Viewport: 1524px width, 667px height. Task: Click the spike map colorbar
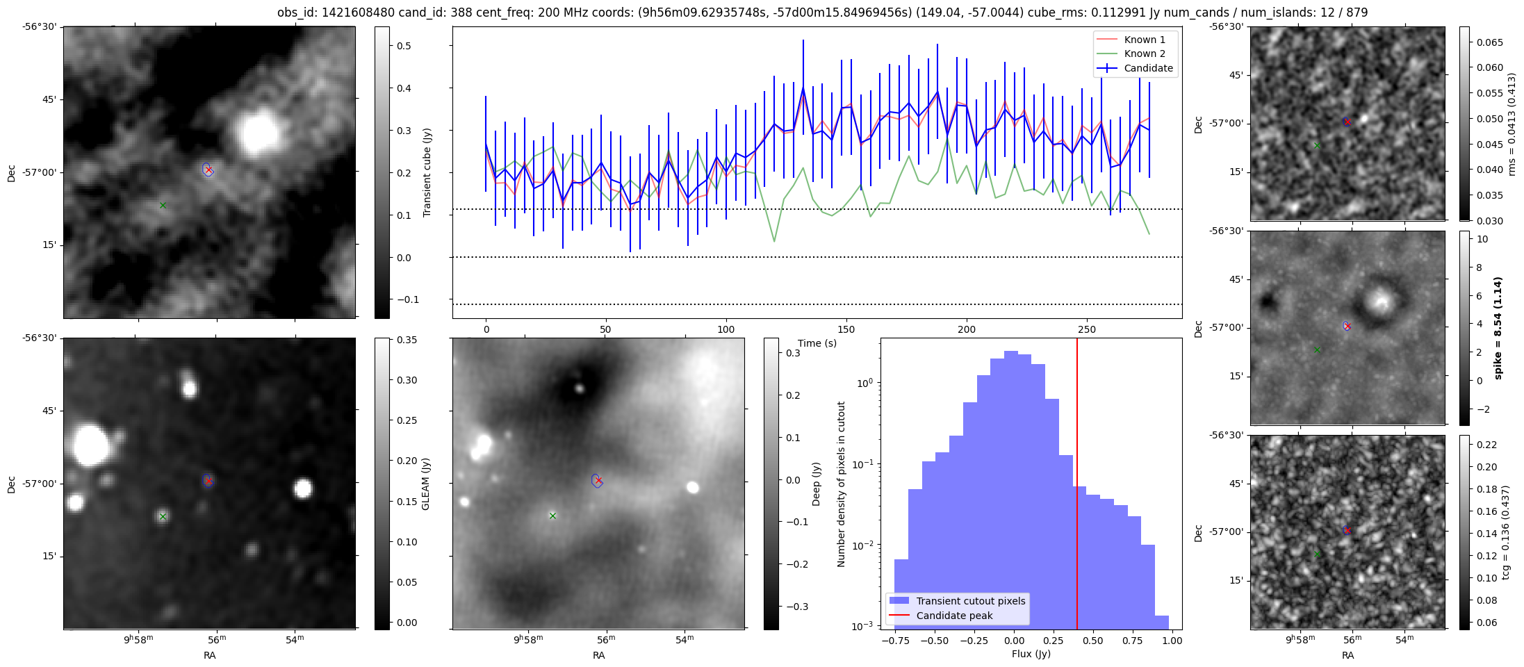pyautogui.click(x=1464, y=328)
